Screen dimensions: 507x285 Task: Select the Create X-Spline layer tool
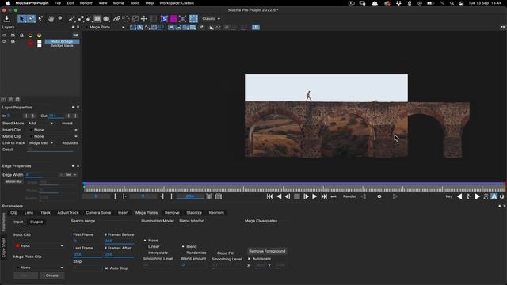point(72,19)
